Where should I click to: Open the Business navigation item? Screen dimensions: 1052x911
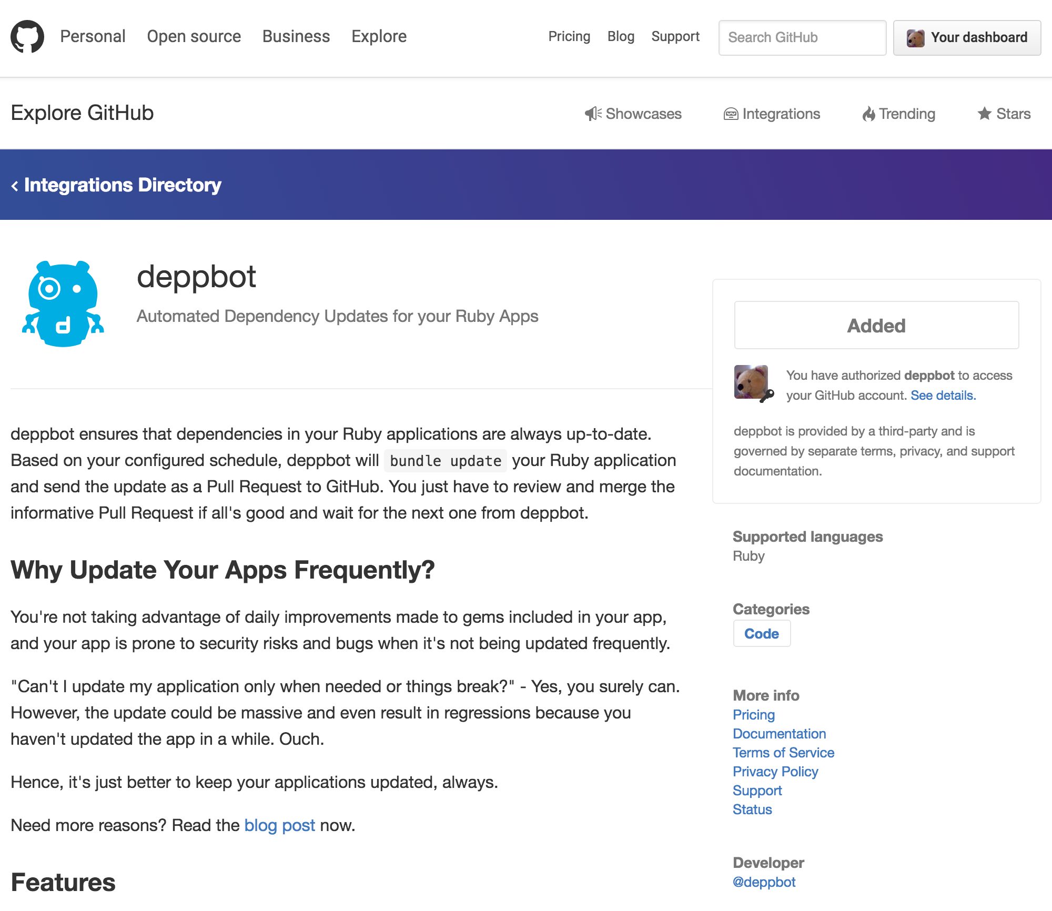[296, 36]
